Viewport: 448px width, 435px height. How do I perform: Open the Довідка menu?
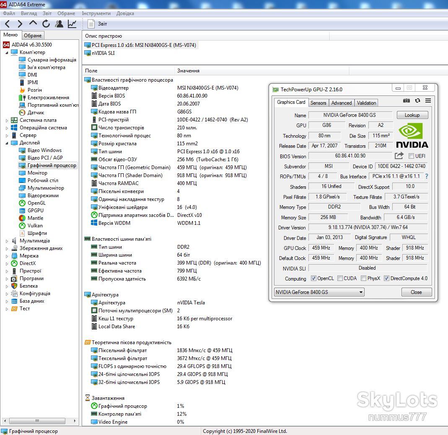pyautogui.click(x=125, y=13)
